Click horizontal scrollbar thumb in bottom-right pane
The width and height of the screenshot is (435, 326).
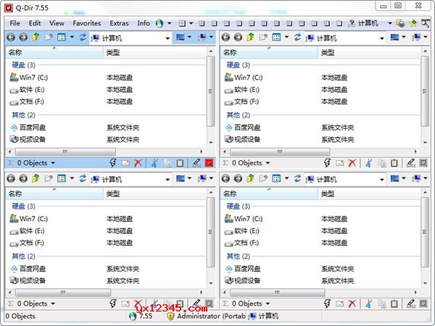pyautogui.click(x=278, y=293)
